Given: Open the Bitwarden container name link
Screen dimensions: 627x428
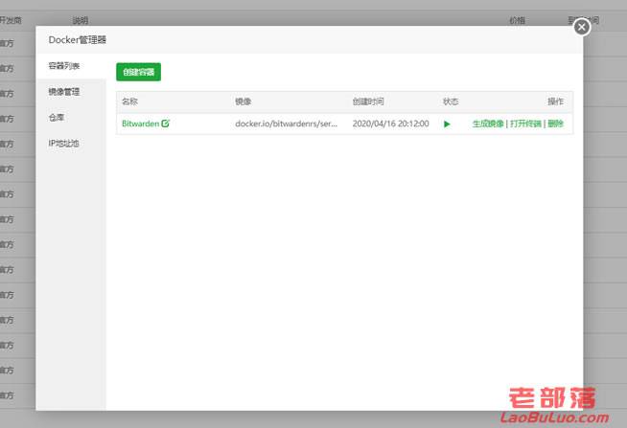Looking at the screenshot, I should [140, 124].
